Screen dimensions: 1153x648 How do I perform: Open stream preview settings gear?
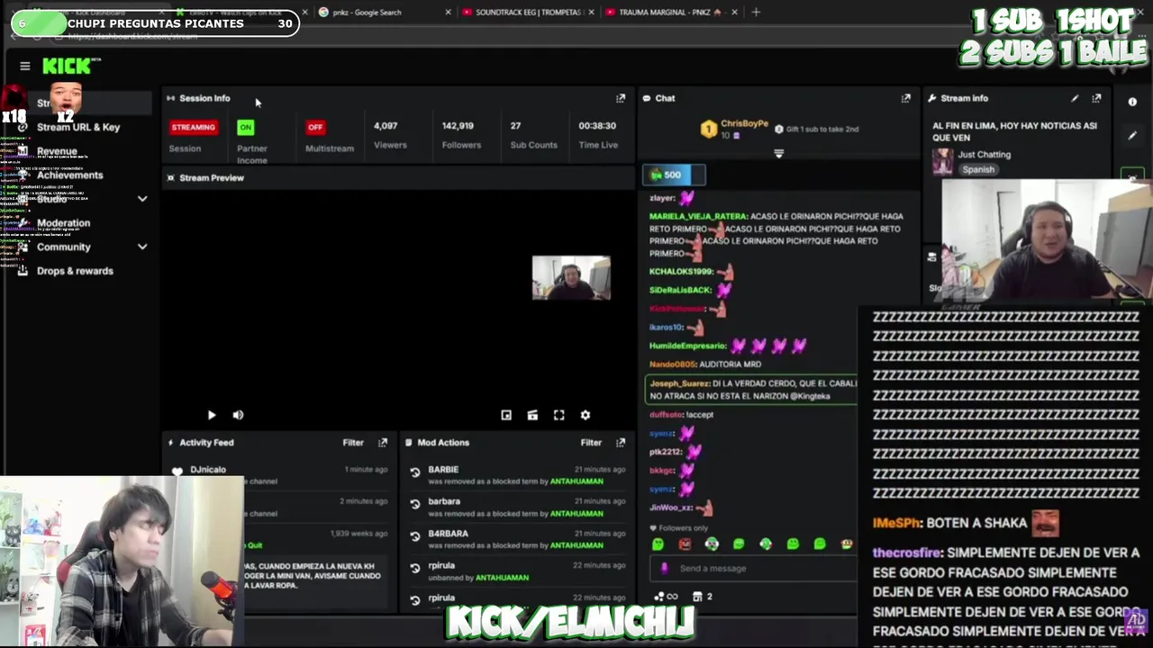pos(586,415)
